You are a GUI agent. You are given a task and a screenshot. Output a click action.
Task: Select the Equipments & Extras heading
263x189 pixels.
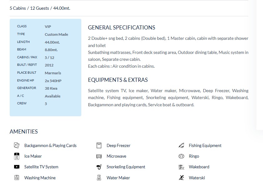tap(118, 80)
